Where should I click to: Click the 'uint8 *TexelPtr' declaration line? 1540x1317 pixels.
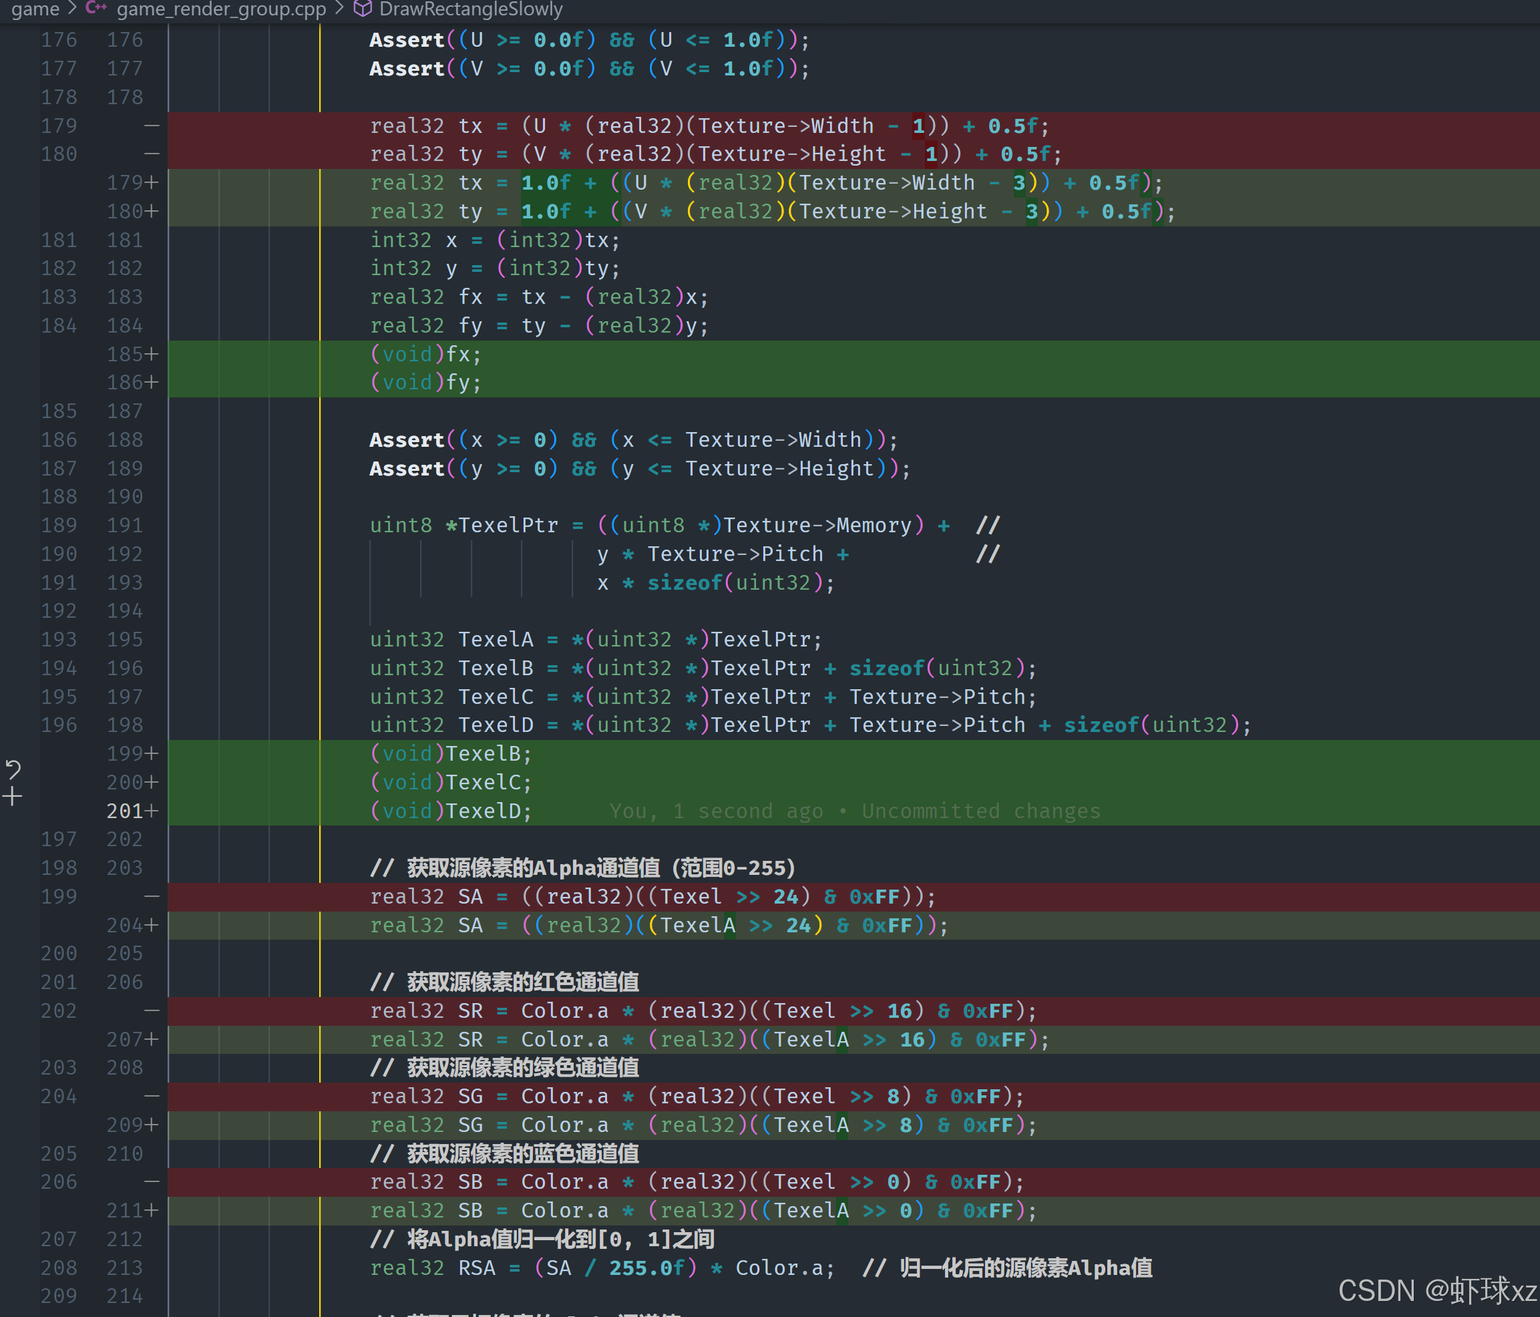(x=685, y=526)
